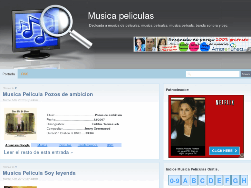The width and height of the screenshot is (251, 188).
Task: Open category S link after Stored in
Action: coord(16,167)
